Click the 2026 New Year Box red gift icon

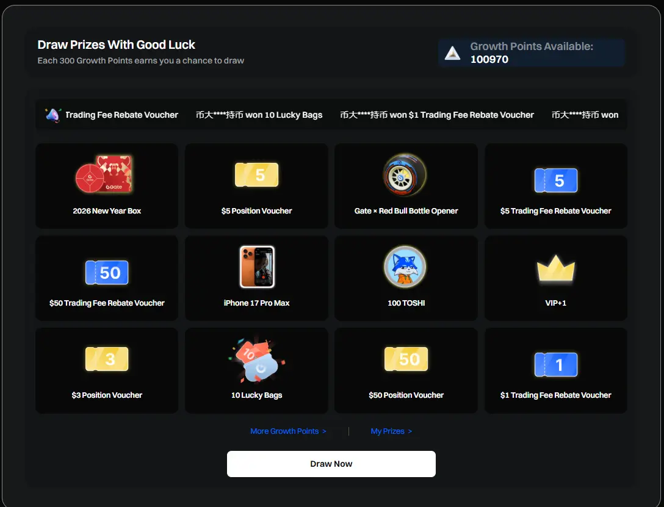[x=104, y=174]
